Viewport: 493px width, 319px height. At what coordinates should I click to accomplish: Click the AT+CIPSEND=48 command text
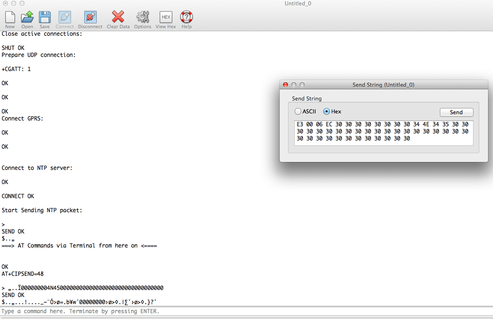coord(22,274)
